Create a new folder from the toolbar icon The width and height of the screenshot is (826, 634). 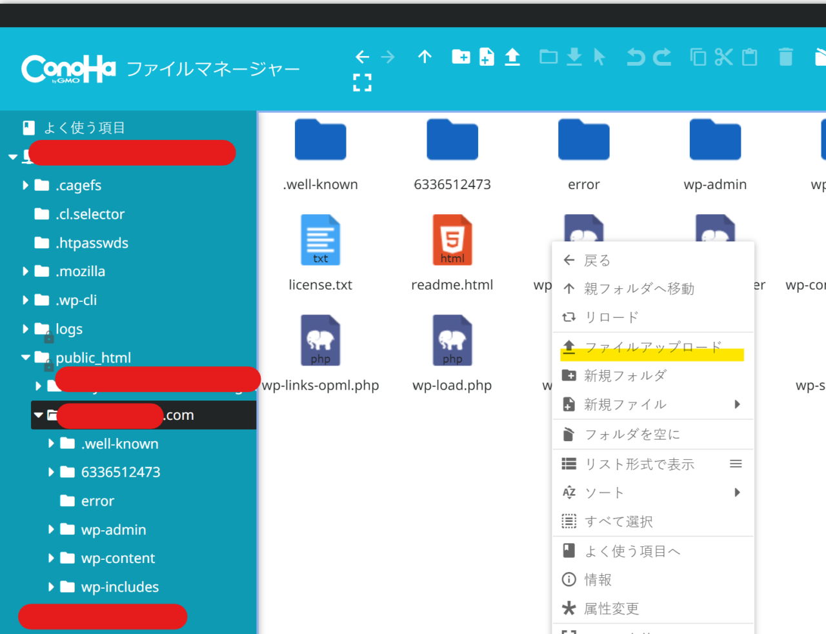coord(461,57)
